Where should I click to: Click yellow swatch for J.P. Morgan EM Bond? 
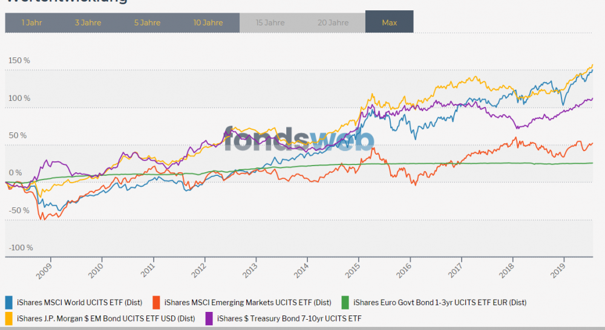click(9, 318)
